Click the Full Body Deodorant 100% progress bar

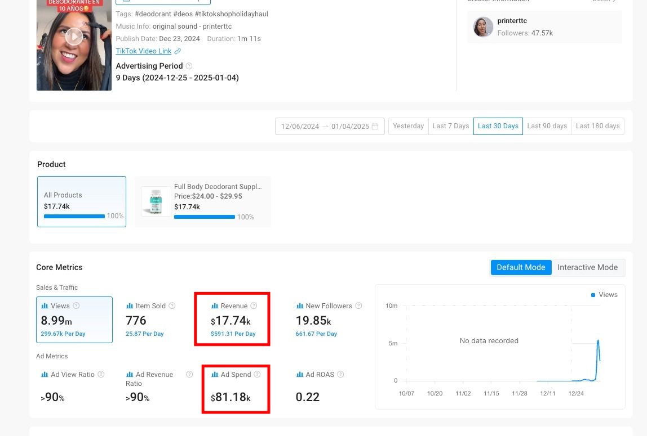click(x=205, y=217)
